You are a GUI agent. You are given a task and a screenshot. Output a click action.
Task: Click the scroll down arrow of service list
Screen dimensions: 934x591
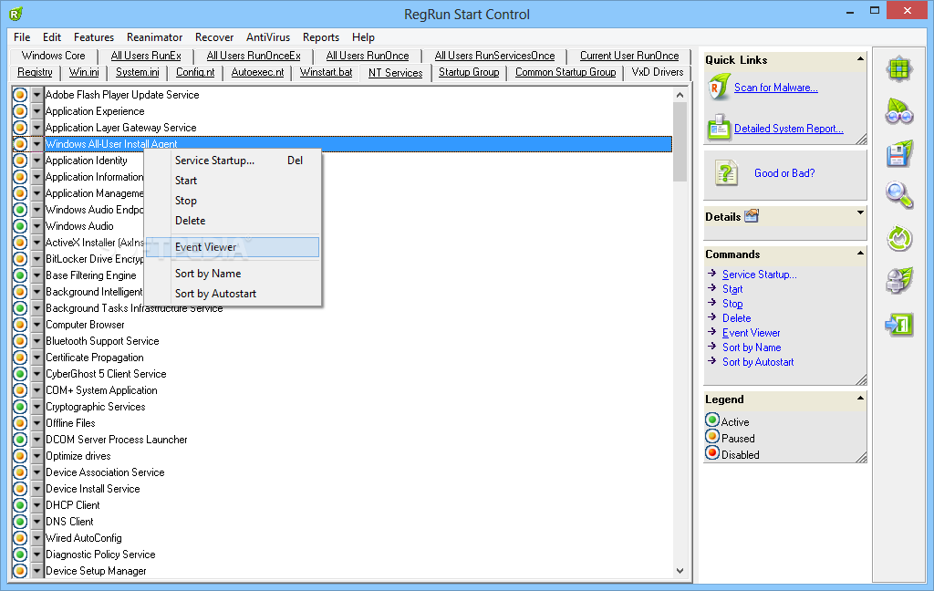[680, 570]
